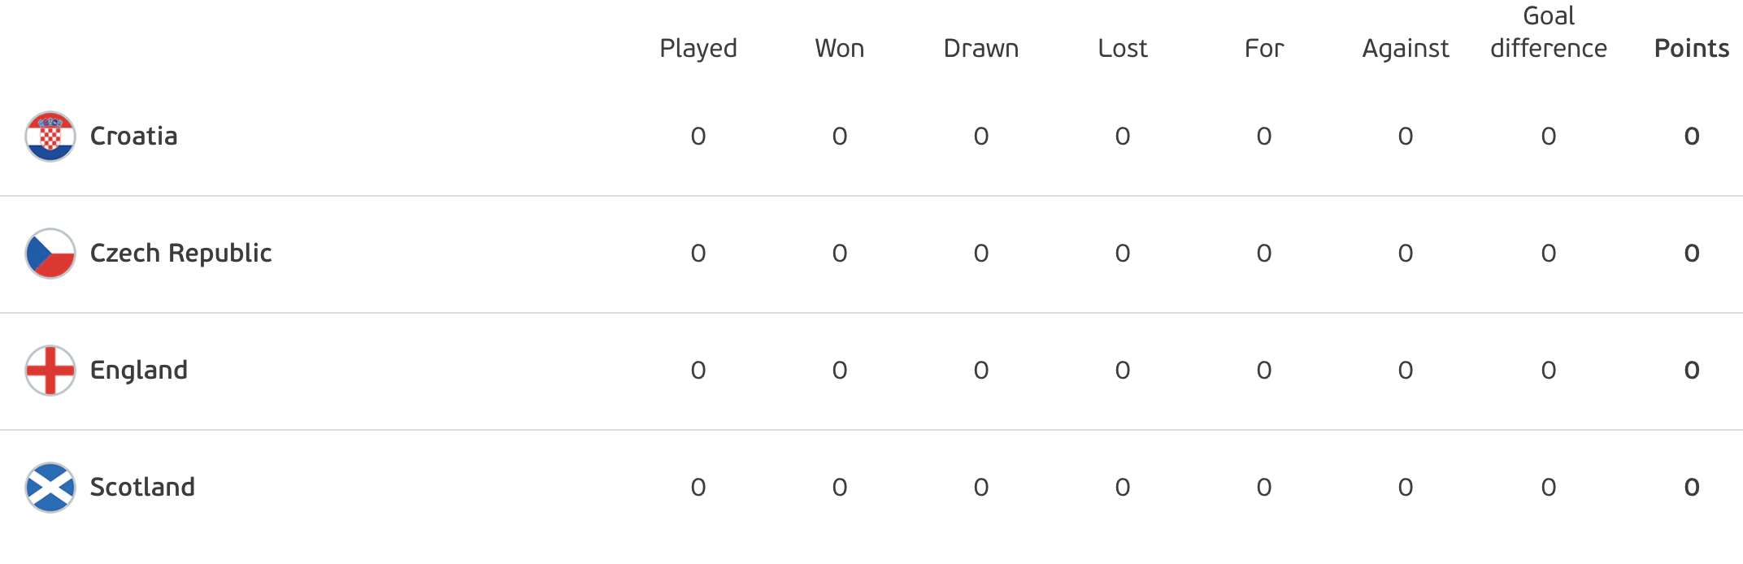This screenshot has height=564, width=1743.
Task: Open the Croatia team link
Action: (133, 136)
